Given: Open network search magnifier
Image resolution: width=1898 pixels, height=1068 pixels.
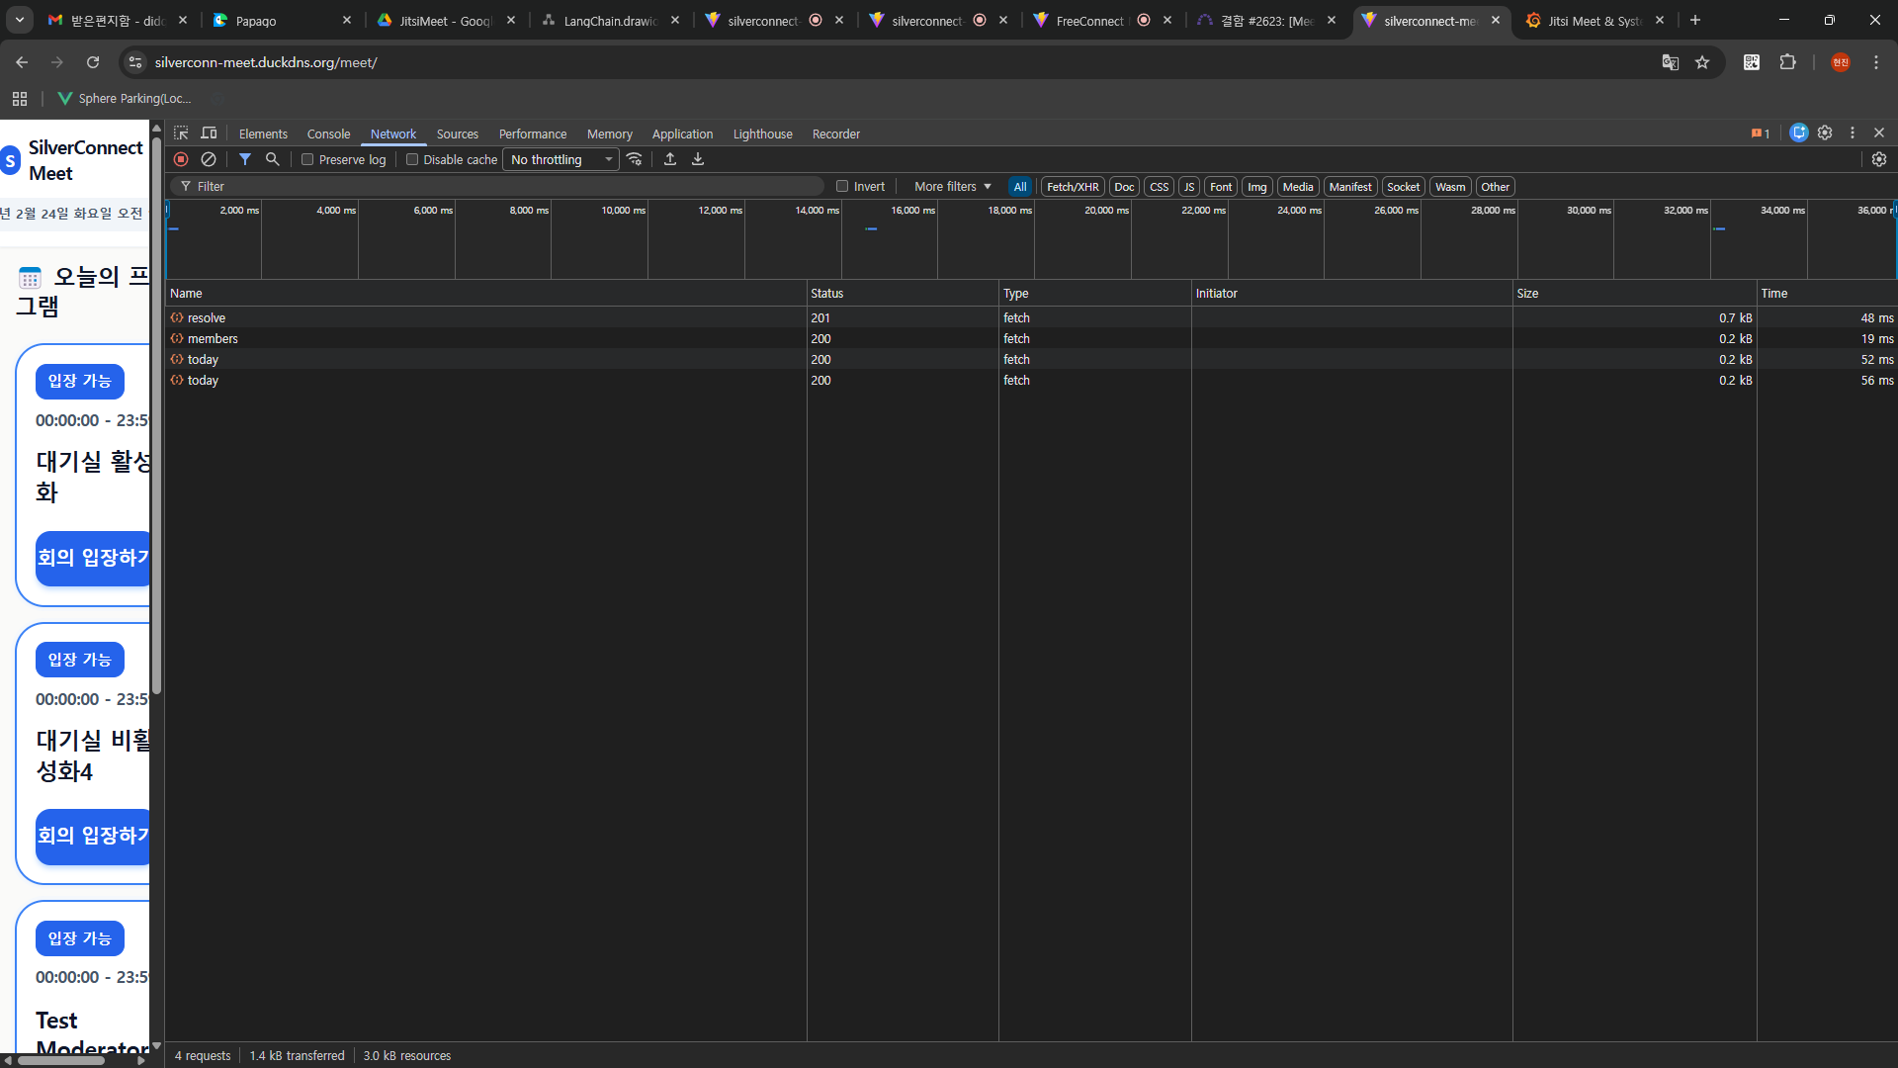Looking at the screenshot, I should point(273,159).
